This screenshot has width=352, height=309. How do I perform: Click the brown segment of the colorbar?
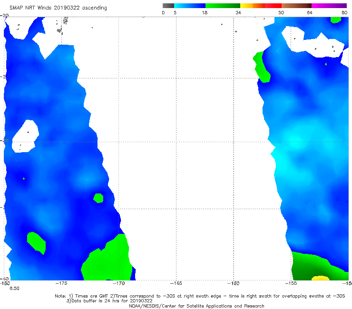296,6
